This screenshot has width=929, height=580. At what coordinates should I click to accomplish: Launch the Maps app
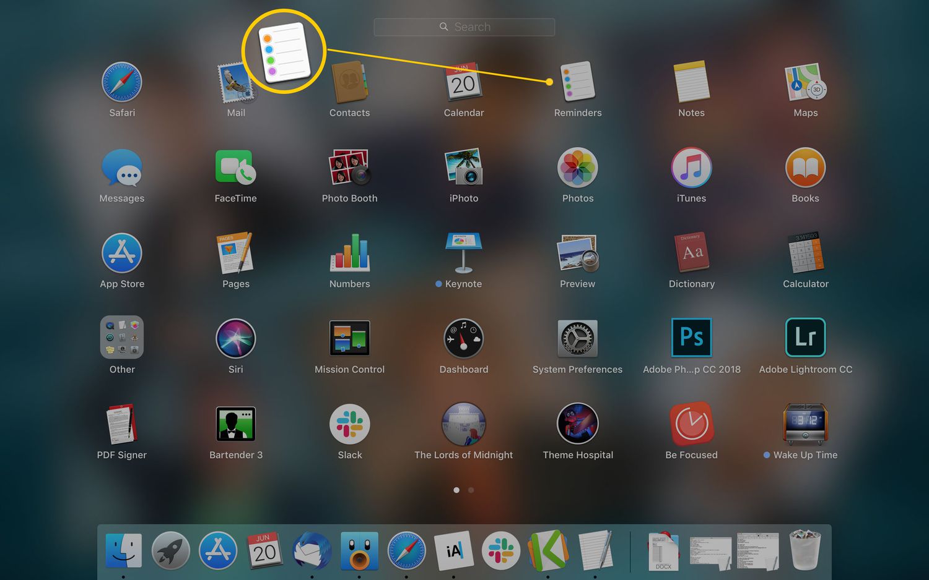pos(806,82)
